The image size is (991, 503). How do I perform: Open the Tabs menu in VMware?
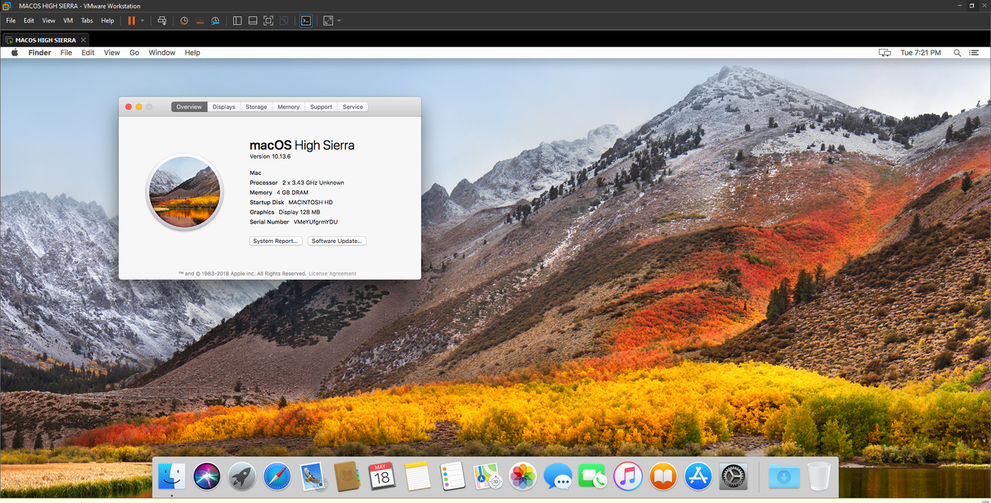87,21
